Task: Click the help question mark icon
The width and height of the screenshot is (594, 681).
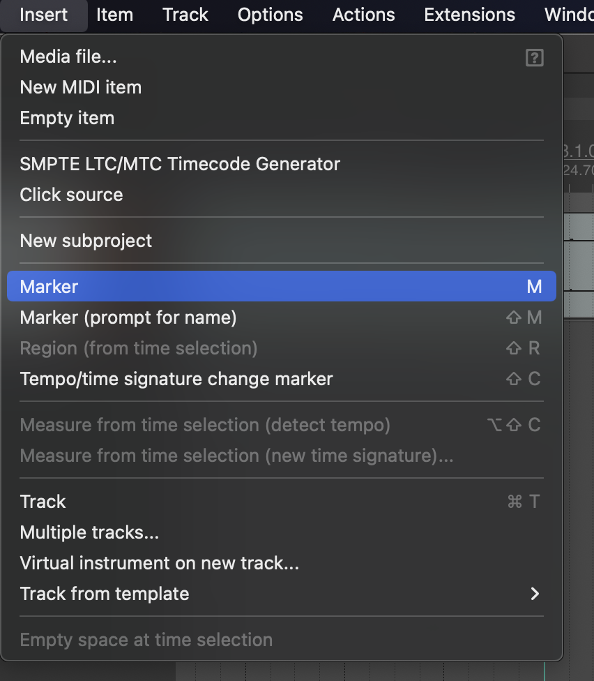Action: point(534,57)
